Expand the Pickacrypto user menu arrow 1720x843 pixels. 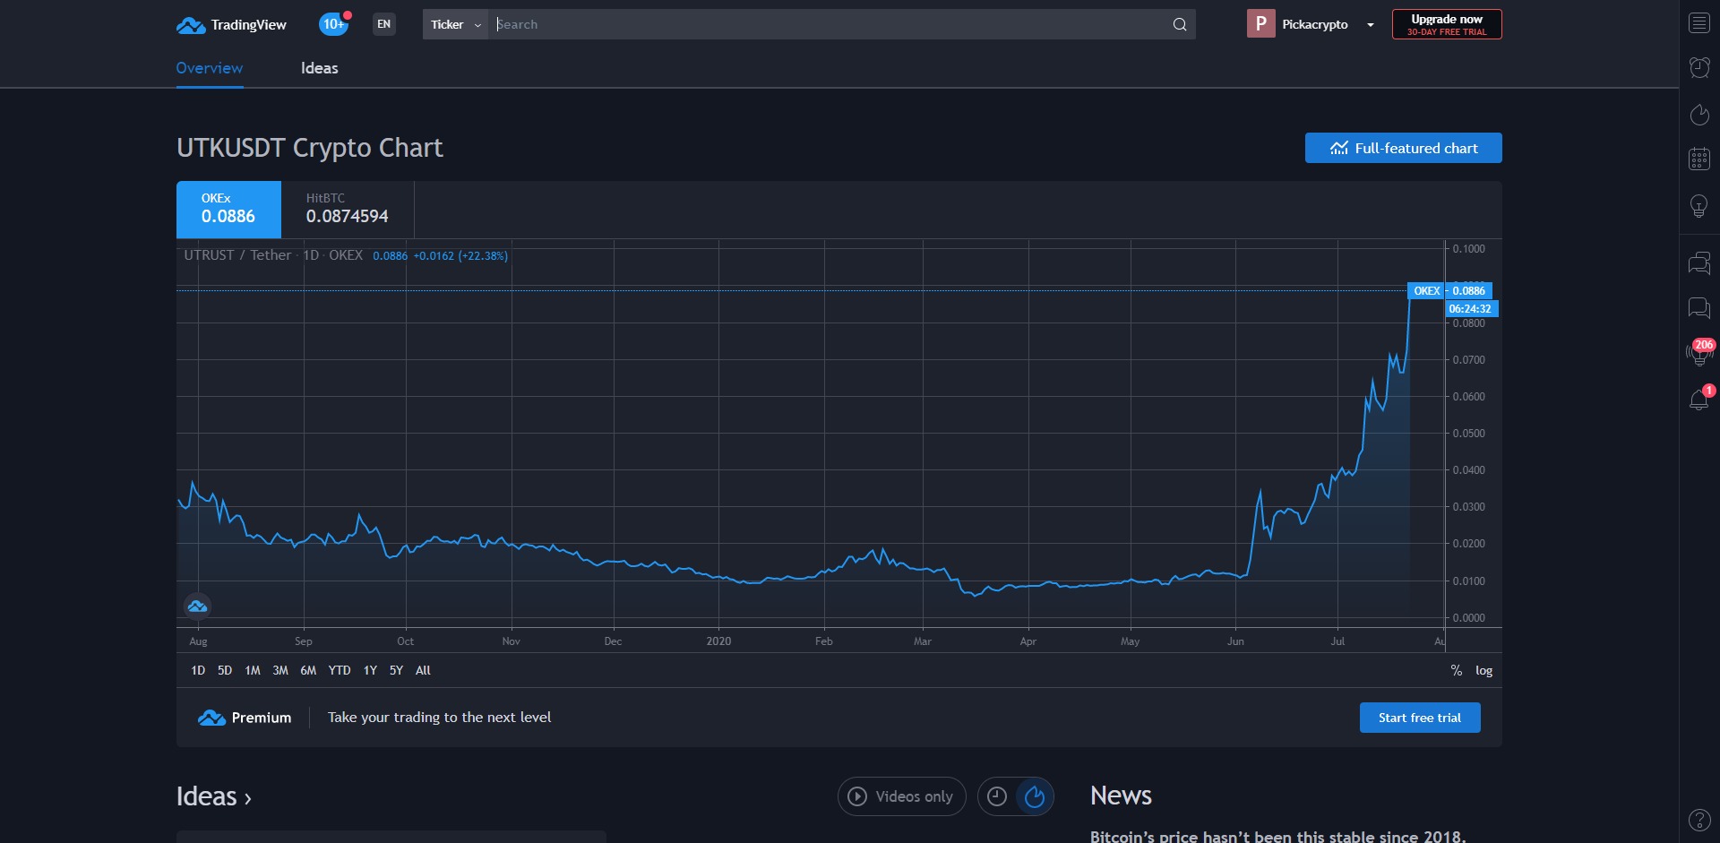(1371, 25)
